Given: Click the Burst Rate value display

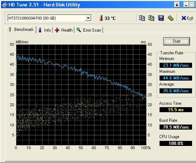Looking at the screenshot, I should pyautogui.click(x=176, y=127).
